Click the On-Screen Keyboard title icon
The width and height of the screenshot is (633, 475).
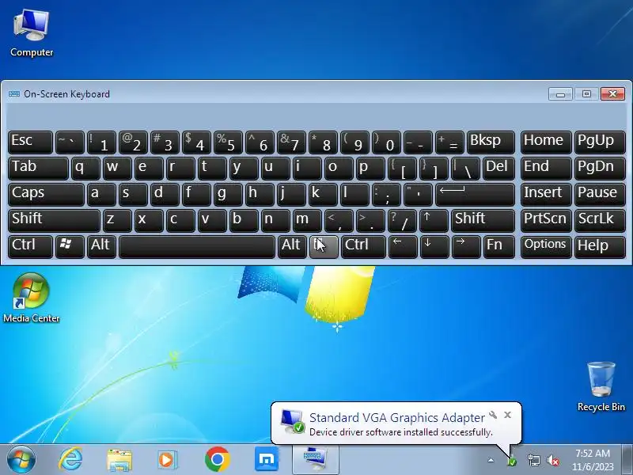tap(13, 93)
